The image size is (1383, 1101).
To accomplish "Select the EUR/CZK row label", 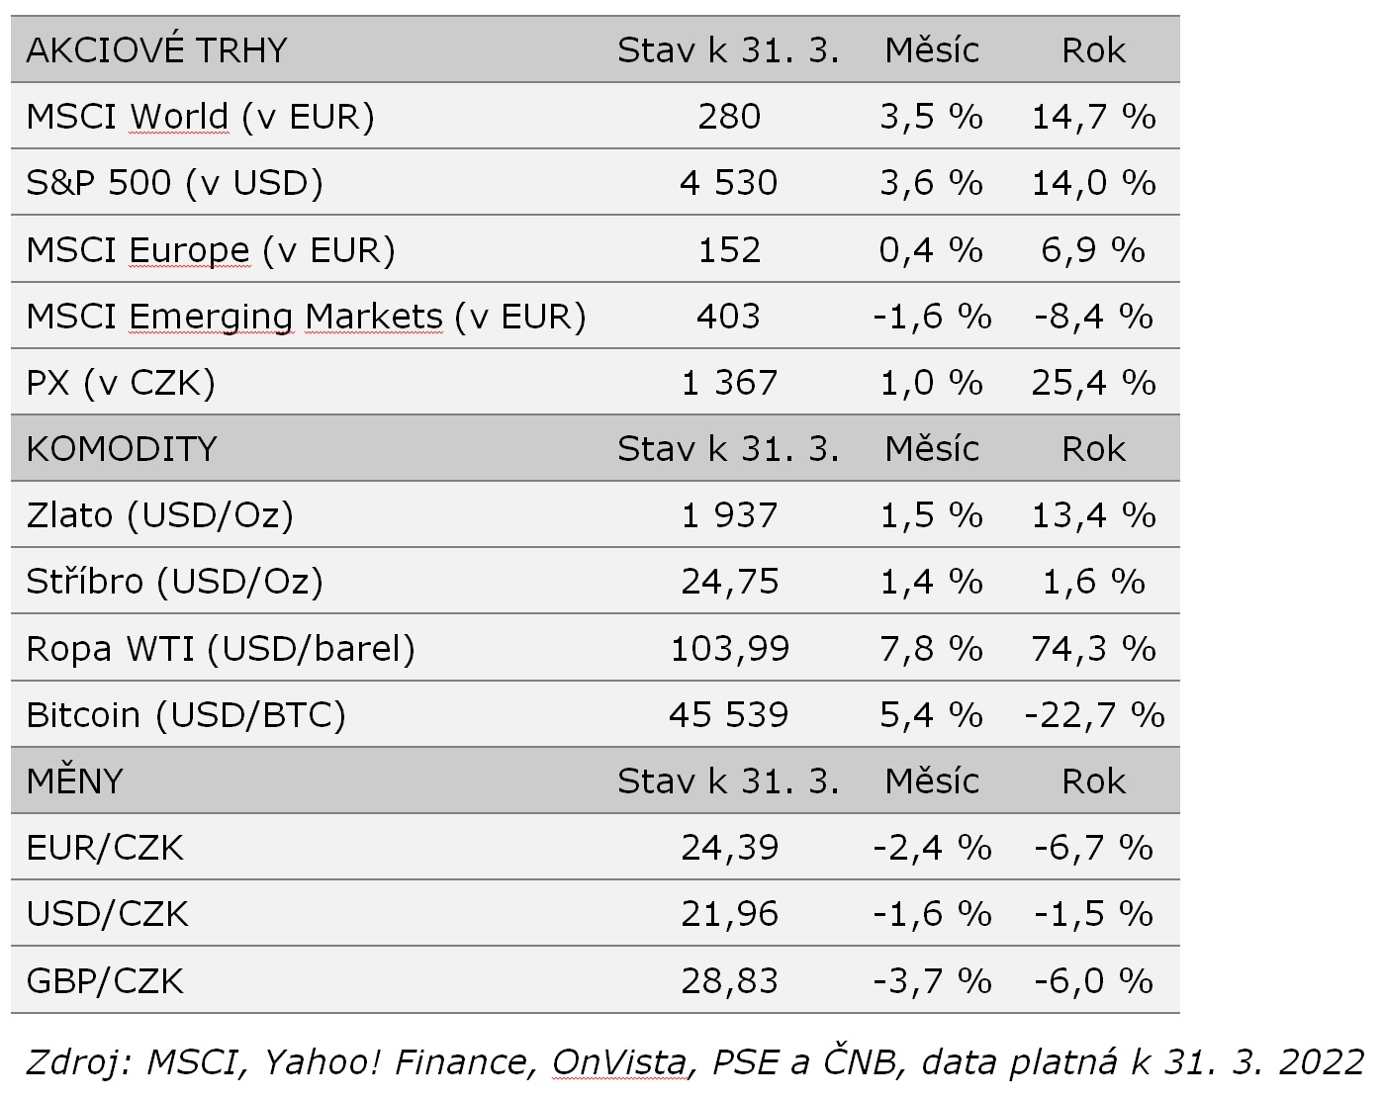I will click(105, 848).
